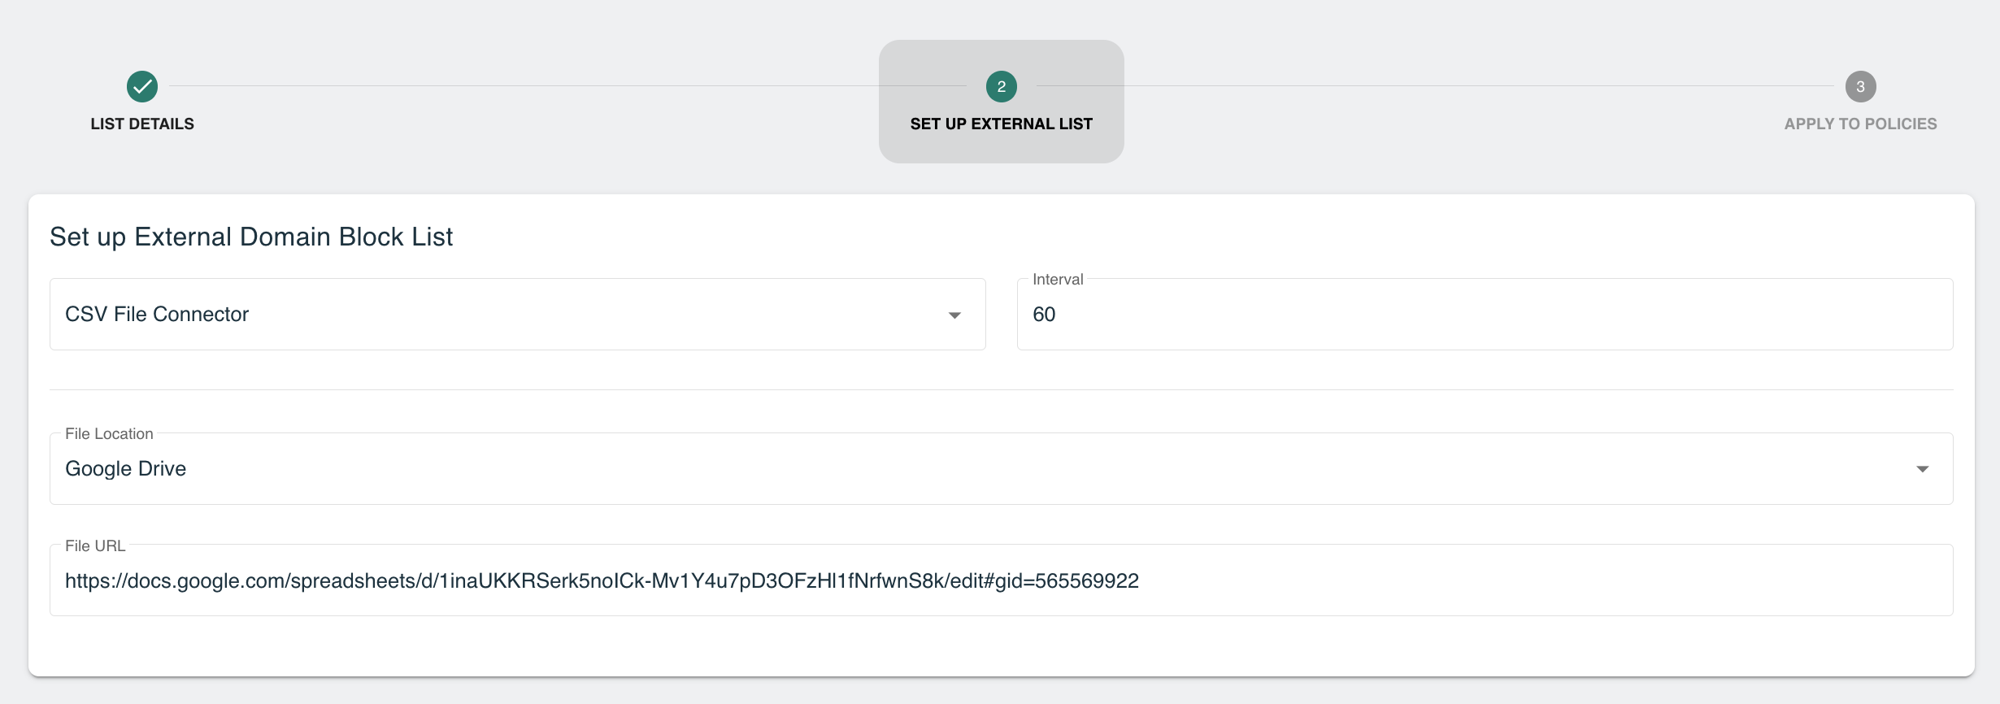Screen dimensions: 2000x704
Task: Select the SET UP EXTERNAL LIST label
Action: click(1001, 124)
